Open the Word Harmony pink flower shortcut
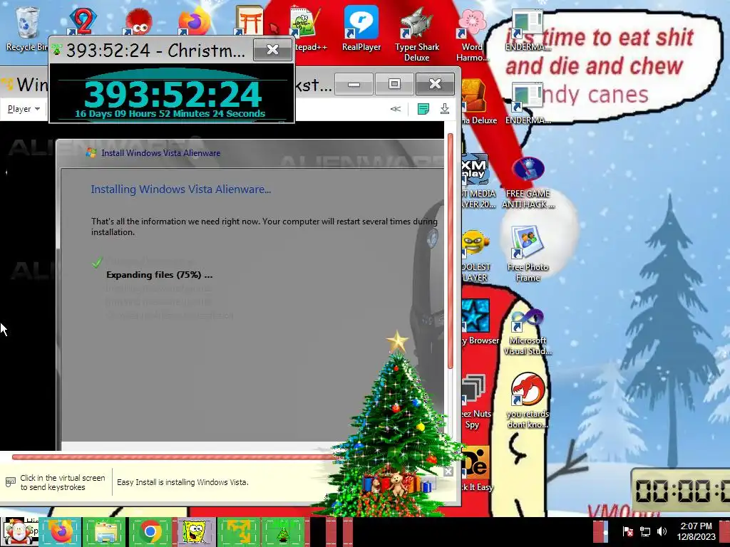 tap(472, 33)
